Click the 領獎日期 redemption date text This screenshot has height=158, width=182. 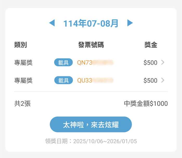click(91, 141)
